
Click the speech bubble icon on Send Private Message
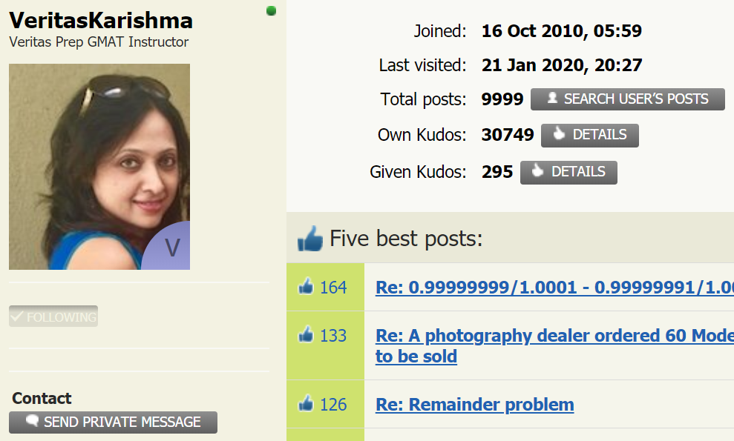coord(33,420)
